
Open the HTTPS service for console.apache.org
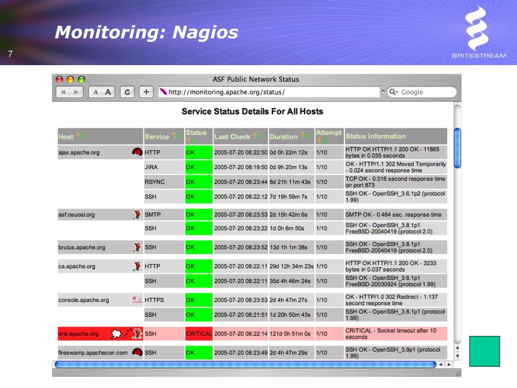click(x=154, y=300)
